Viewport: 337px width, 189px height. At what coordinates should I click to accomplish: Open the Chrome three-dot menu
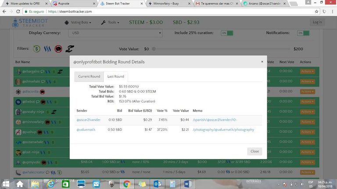click(333, 11)
